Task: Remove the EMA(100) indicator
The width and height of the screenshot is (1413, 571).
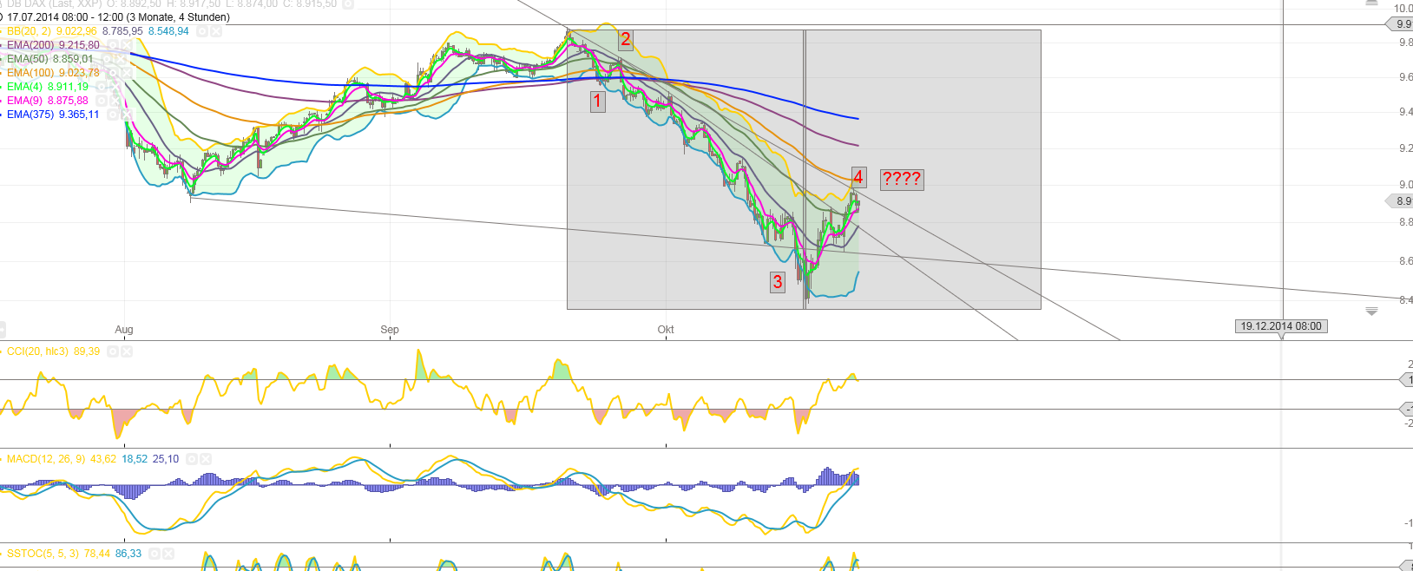Action: [127, 73]
